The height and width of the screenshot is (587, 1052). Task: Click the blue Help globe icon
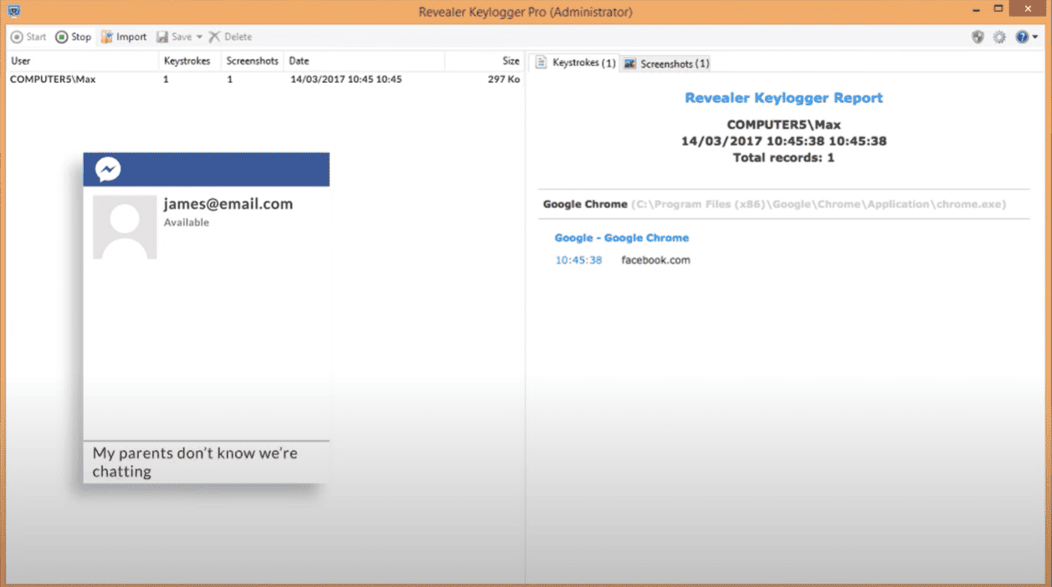click(1021, 36)
